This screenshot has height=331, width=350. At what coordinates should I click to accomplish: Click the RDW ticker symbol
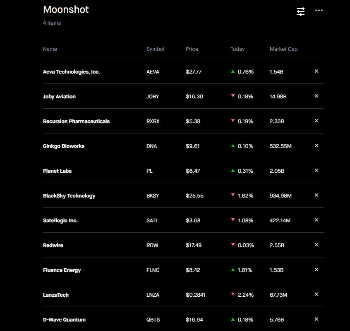click(x=152, y=245)
